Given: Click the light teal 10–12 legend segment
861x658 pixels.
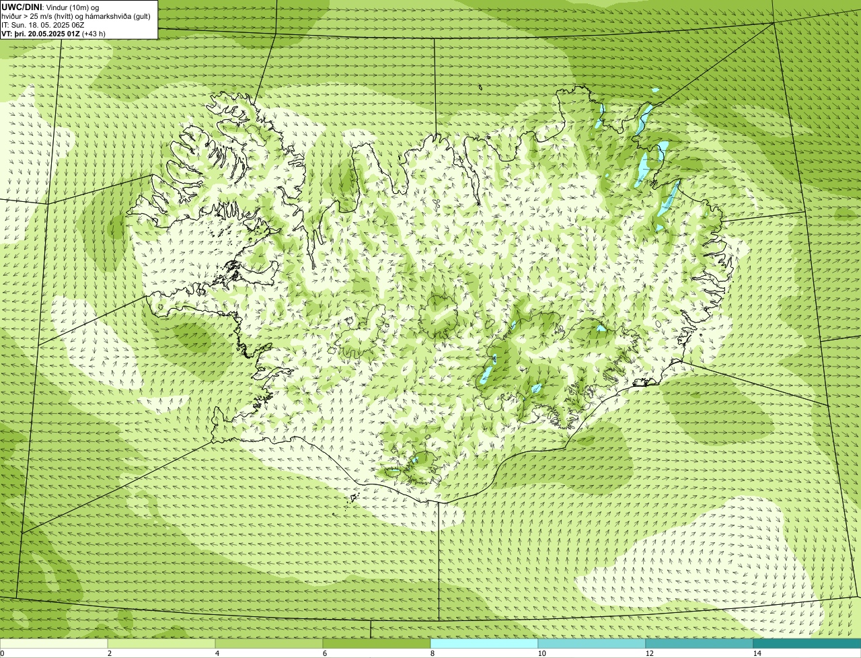Looking at the screenshot, I should point(592,643).
